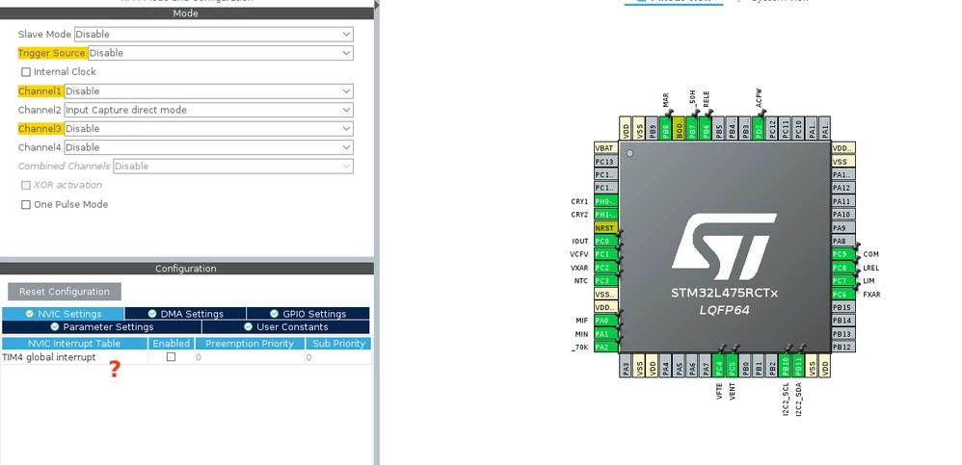Select pin PD2 labeled ACPW
Viewport: 962px width, 465px height.
click(758, 129)
